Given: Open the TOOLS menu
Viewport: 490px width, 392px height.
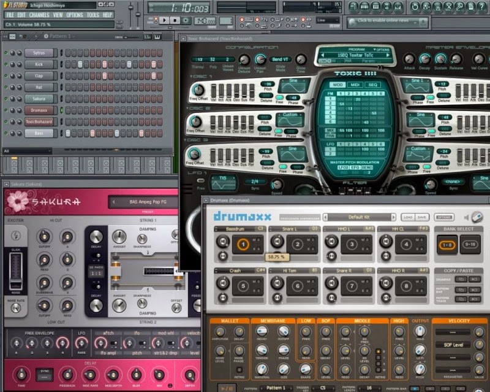Looking at the screenshot, I should [93, 15].
